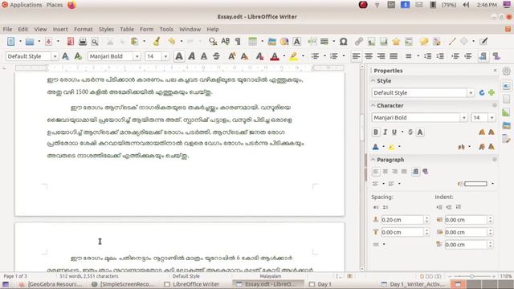
Task: Collapse the Paragraph section in sidebar
Action: click(373, 160)
